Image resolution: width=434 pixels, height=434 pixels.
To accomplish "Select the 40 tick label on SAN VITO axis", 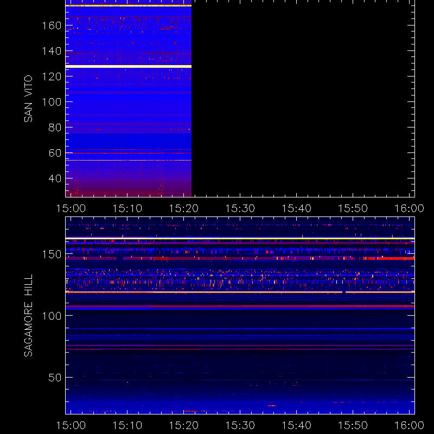I will coord(55,178).
